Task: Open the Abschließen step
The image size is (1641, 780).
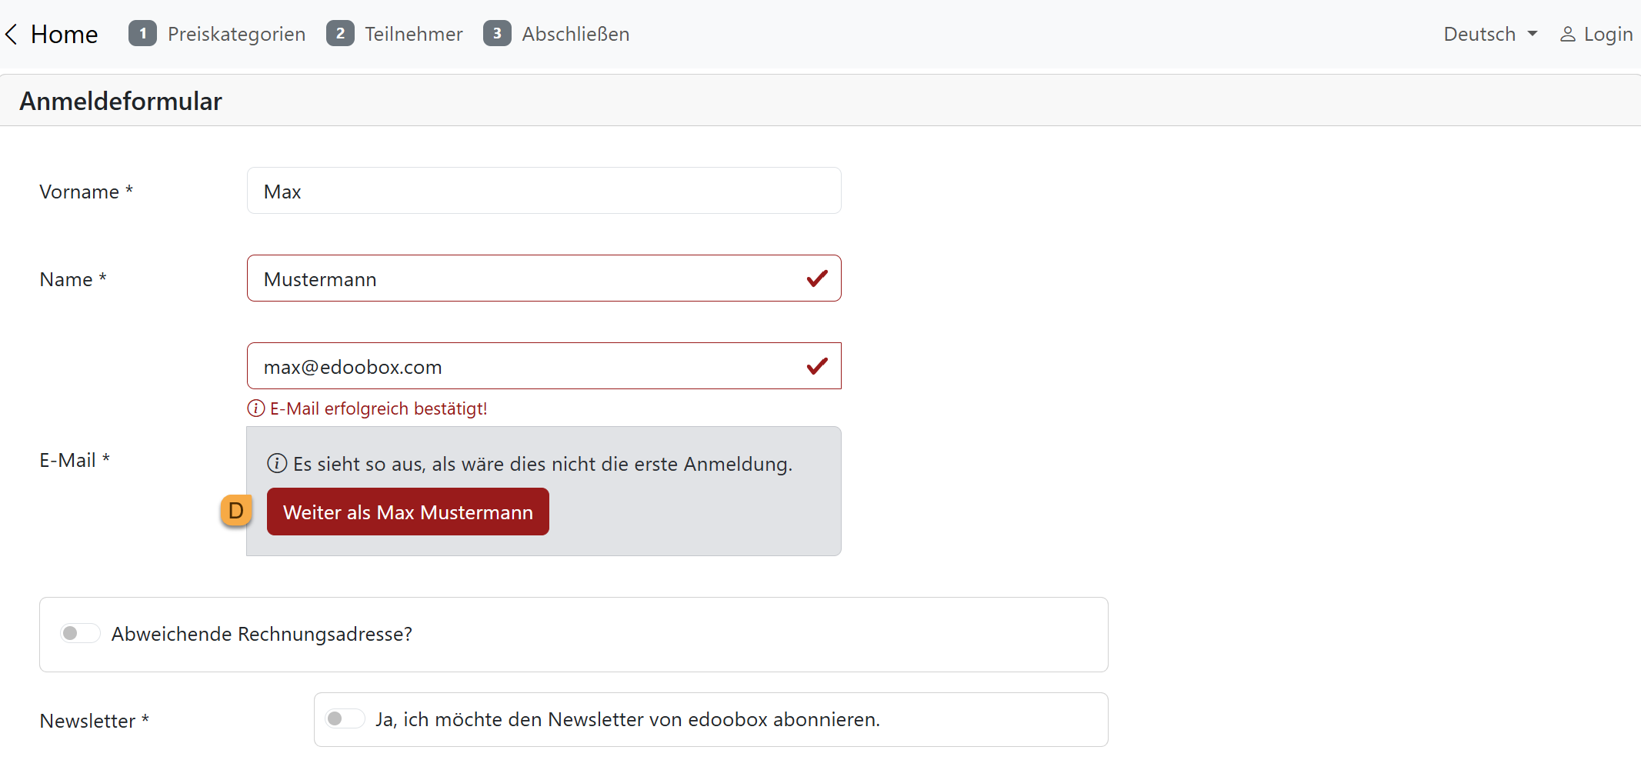Action: 575,34
